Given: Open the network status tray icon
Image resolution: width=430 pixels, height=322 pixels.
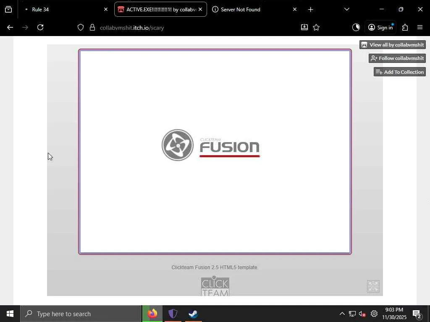Looking at the screenshot, I should coord(352,314).
